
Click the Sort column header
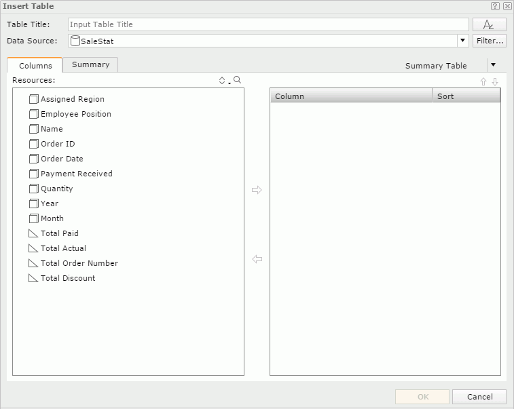pos(466,96)
